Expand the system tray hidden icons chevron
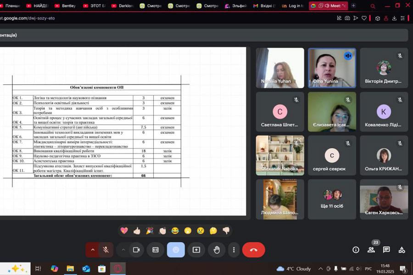This screenshot has width=413, height=275. (x=321, y=269)
